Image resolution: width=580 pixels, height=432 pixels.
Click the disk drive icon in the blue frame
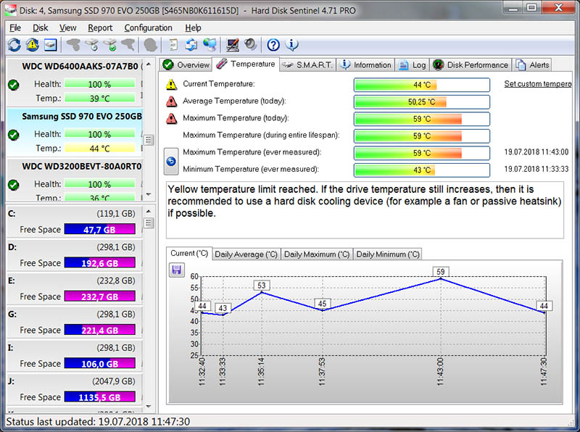[x=50, y=45]
